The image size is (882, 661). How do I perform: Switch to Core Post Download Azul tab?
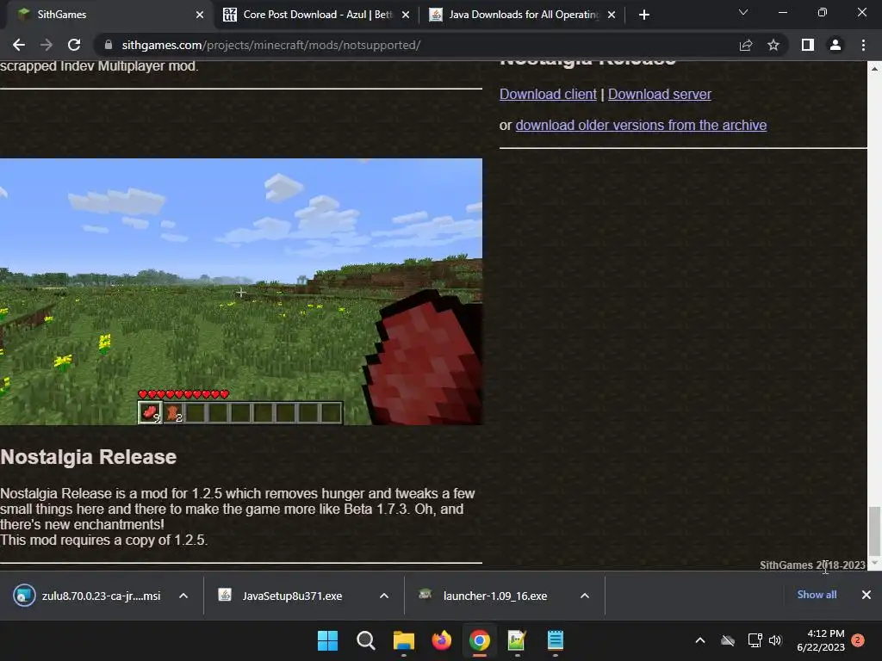317,15
